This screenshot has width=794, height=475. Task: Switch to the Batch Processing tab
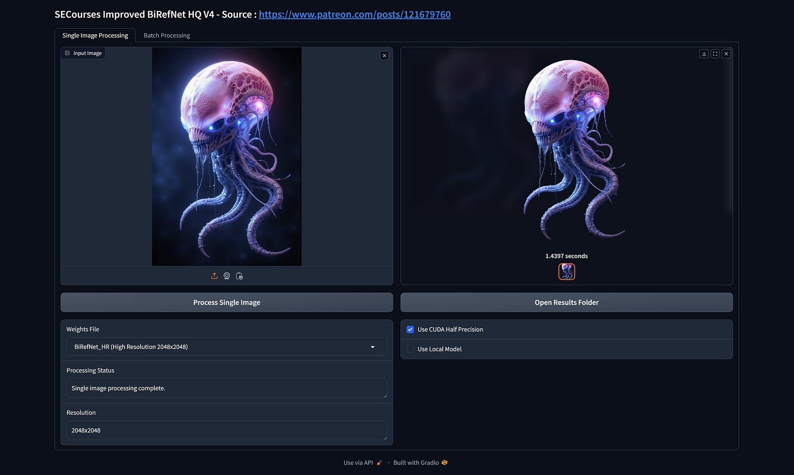tap(167, 36)
